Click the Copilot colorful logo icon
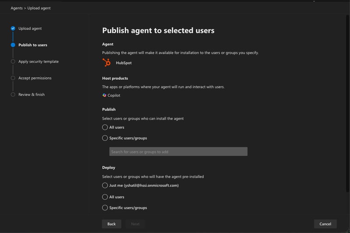 point(104,95)
